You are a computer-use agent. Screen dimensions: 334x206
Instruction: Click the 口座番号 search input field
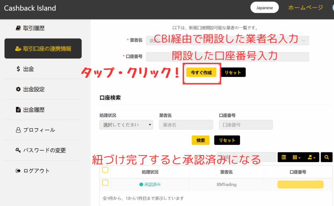coord(246,125)
